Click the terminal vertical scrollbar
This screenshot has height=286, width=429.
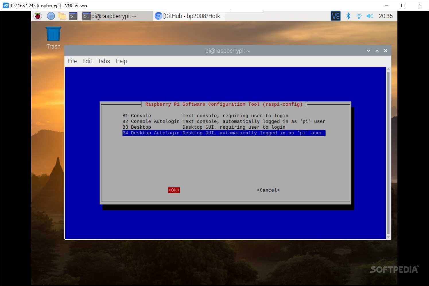pos(388,153)
